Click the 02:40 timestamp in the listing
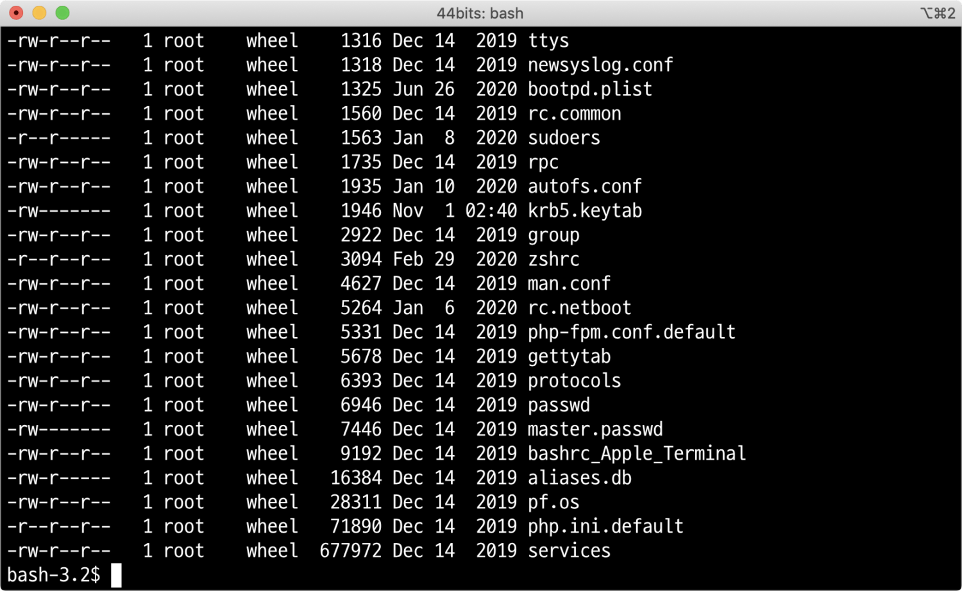962x591 pixels. 491,211
